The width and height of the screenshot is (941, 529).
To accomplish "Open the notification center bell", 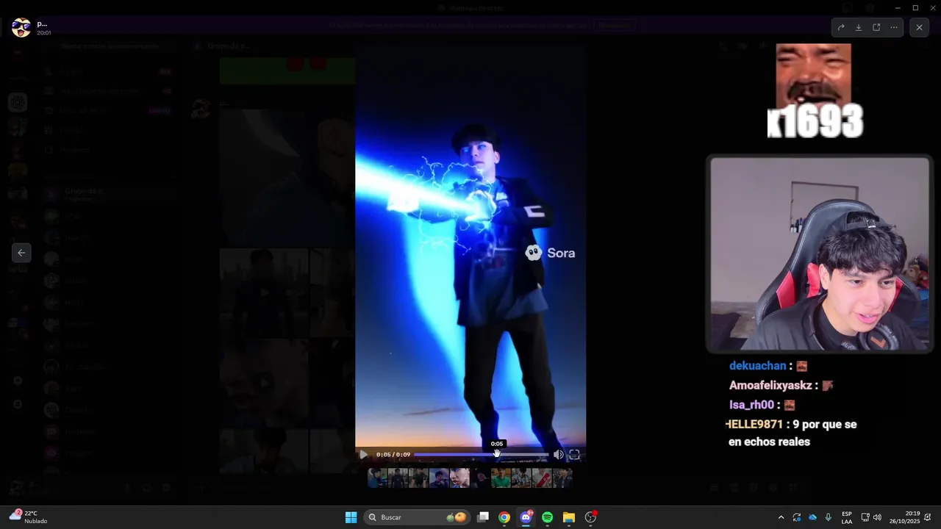I will pyautogui.click(x=929, y=517).
